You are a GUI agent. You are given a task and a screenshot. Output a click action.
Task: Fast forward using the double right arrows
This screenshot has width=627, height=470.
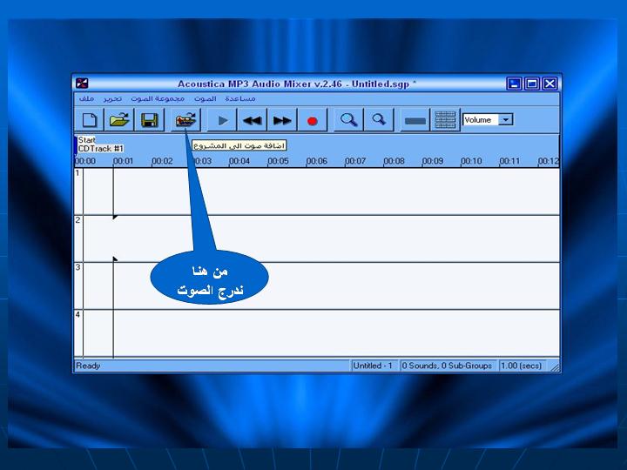282,120
